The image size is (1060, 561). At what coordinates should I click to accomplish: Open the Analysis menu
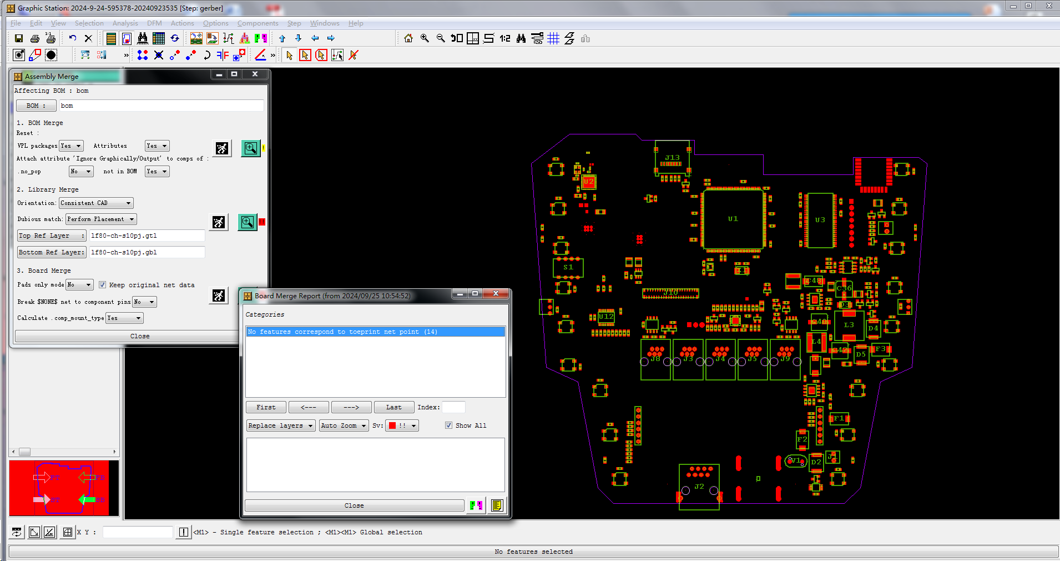coord(125,23)
